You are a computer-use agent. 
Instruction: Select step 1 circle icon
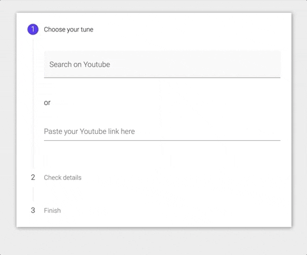click(x=33, y=29)
